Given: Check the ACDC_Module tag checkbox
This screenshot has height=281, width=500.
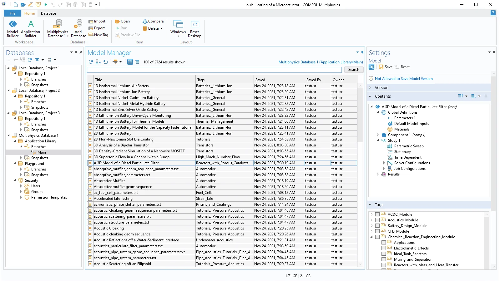Looking at the screenshot, I should tap(377, 214).
